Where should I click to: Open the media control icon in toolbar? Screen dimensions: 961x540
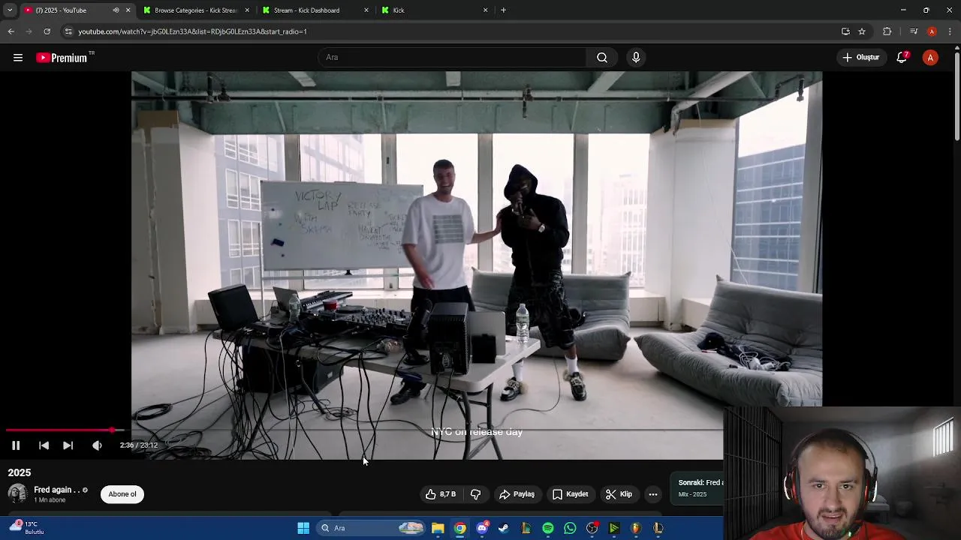tap(914, 31)
